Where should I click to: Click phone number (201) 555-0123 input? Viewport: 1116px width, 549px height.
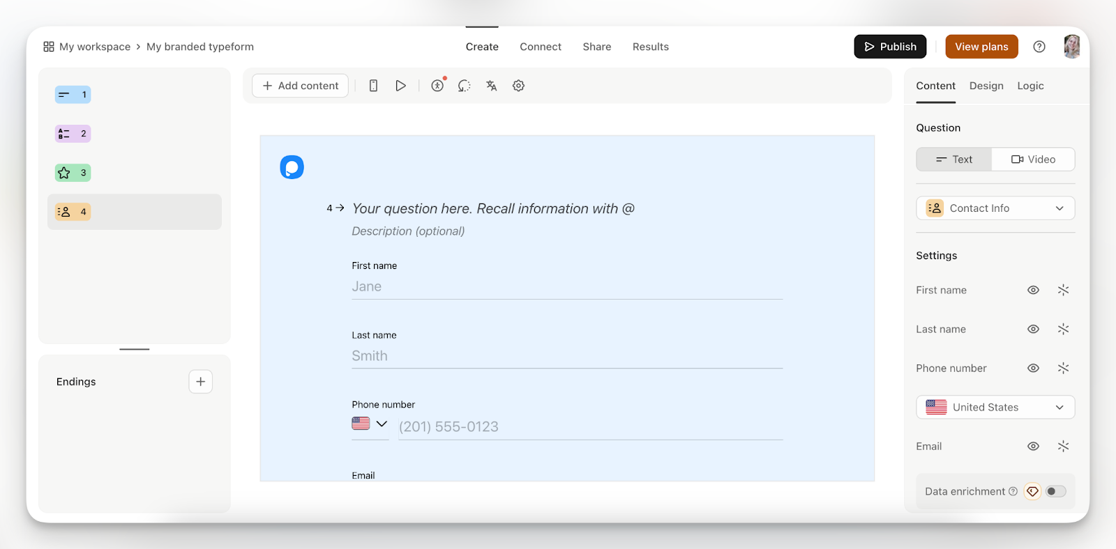pos(591,426)
